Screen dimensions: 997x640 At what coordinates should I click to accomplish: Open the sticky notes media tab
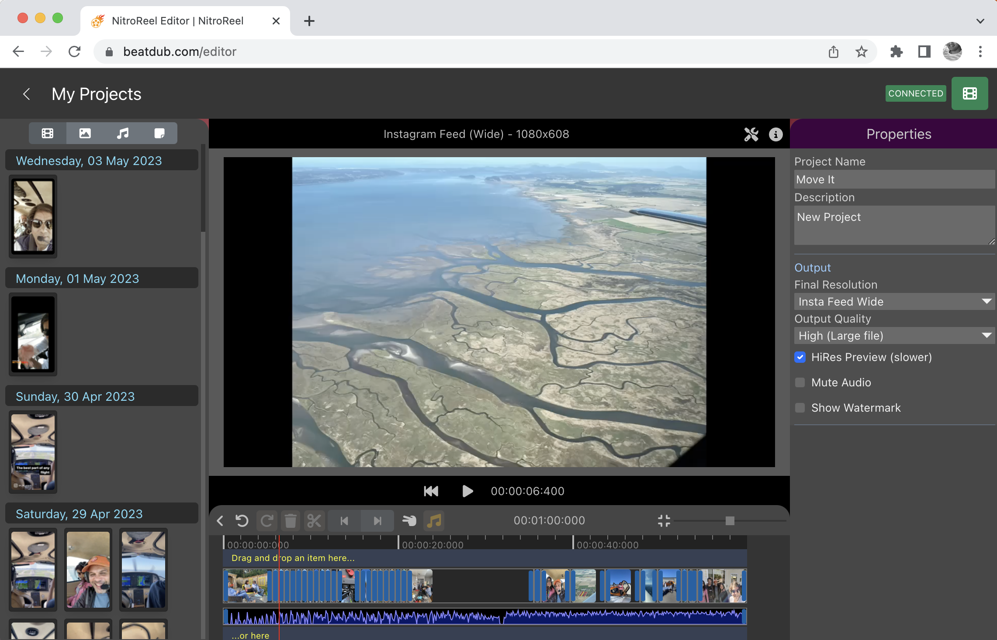coord(159,133)
